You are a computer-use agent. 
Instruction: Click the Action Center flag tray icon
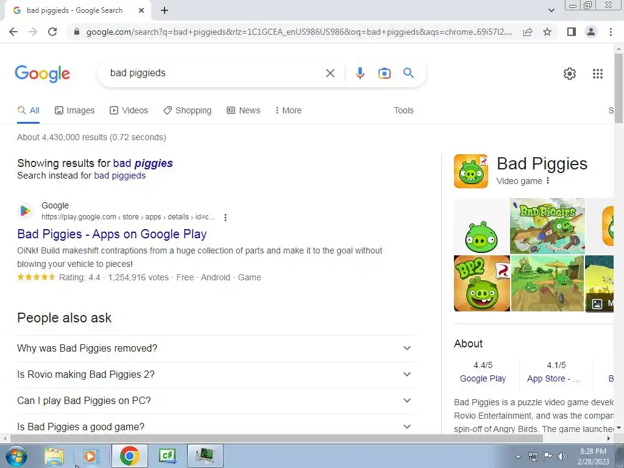pyautogui.click(x=548, y=456)
